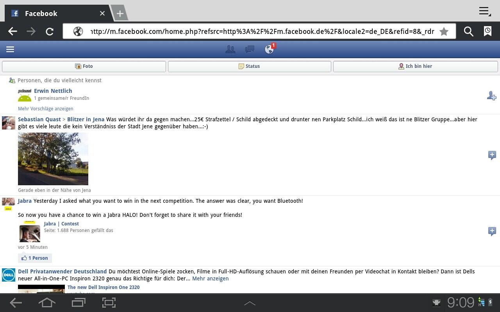
Task: Expand Dell post with Mehr anzeigen
Action: [211, 278]
